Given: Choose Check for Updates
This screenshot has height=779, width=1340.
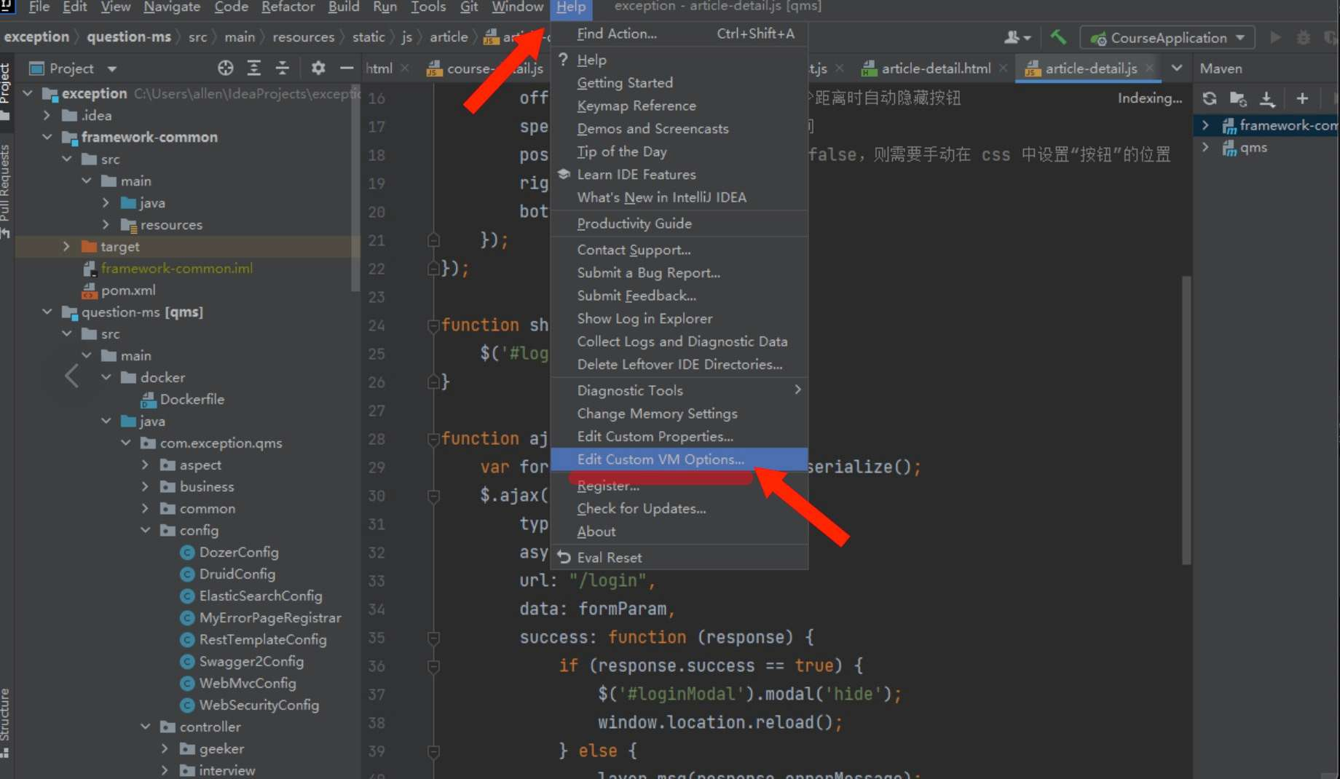Looking at the screenshot, I should coord(679,508).
